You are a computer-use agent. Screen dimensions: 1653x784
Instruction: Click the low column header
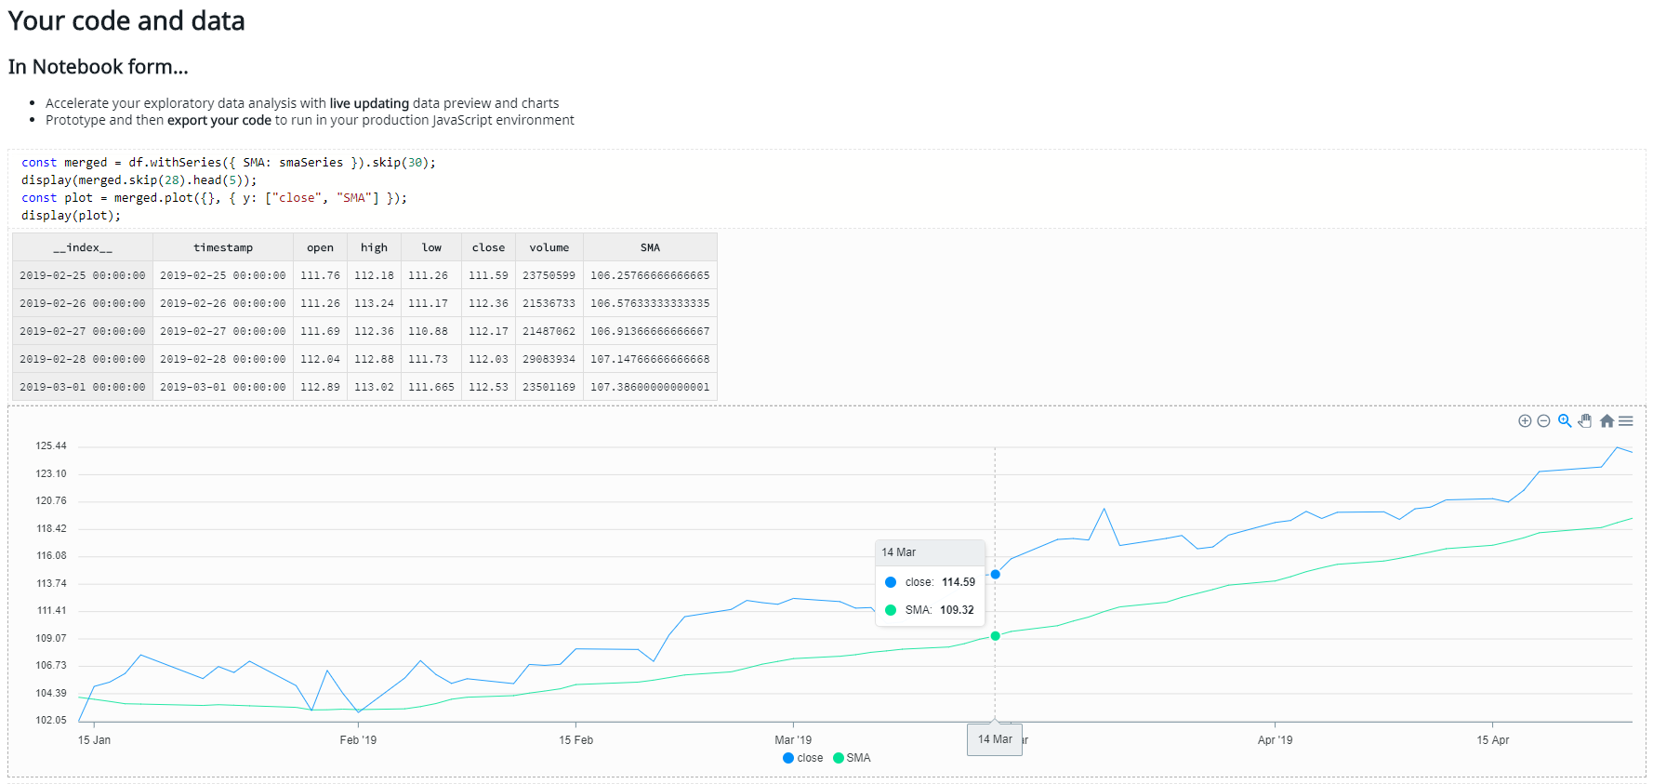[x=431, y=247]
